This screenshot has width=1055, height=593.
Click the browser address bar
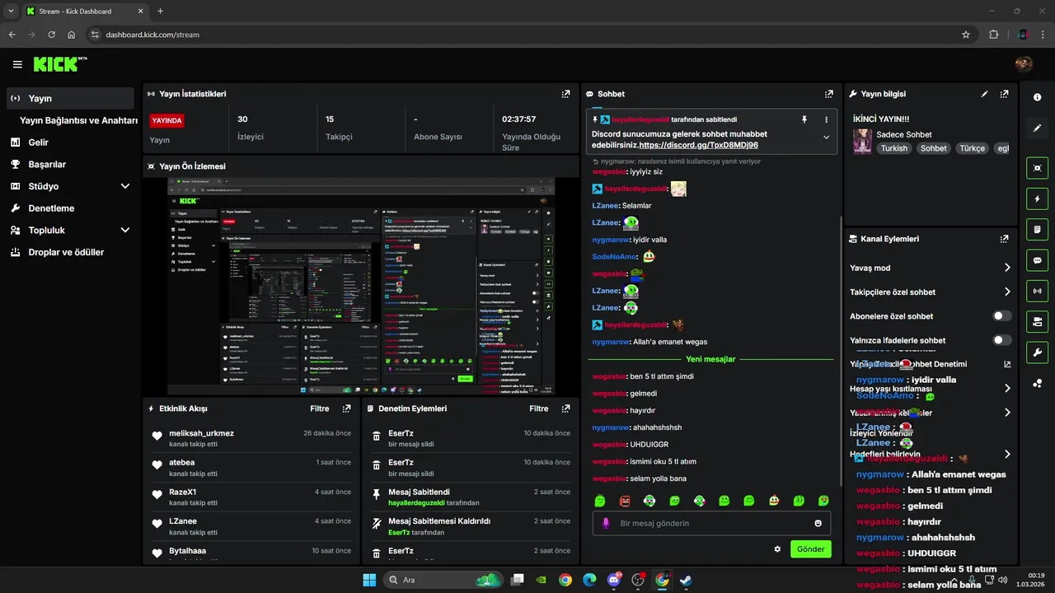(527, 35)
